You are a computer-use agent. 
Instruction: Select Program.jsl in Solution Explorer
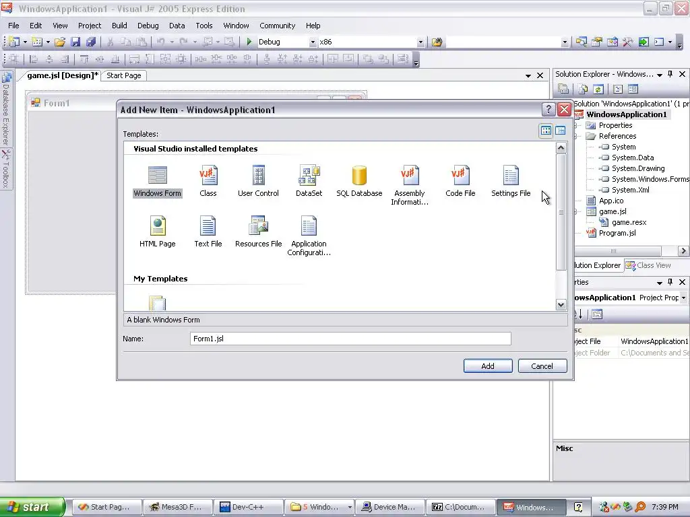pyautogui.click(x=617, y=233)
